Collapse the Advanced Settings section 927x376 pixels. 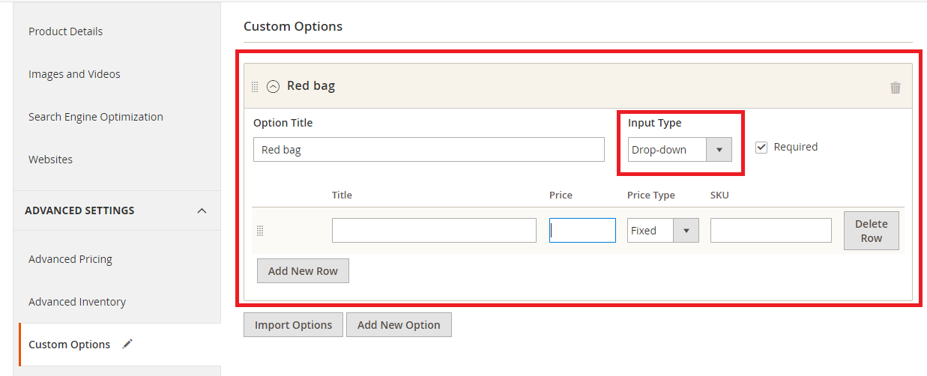click(202, 210)
